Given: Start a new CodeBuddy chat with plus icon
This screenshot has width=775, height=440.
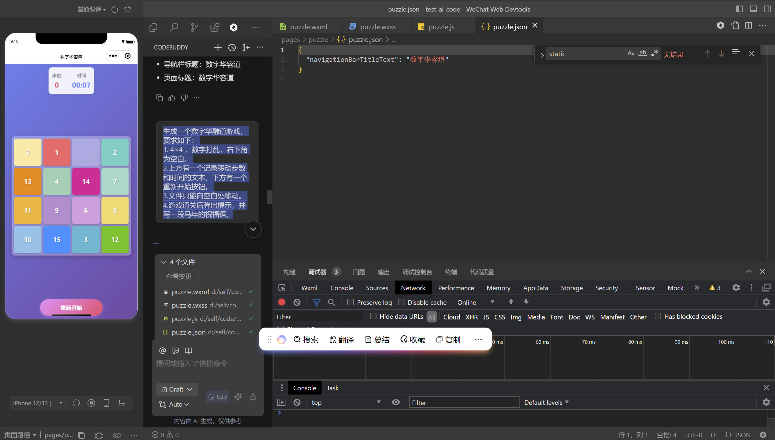Looking at the screenshot, I should (x=218, y=47).
